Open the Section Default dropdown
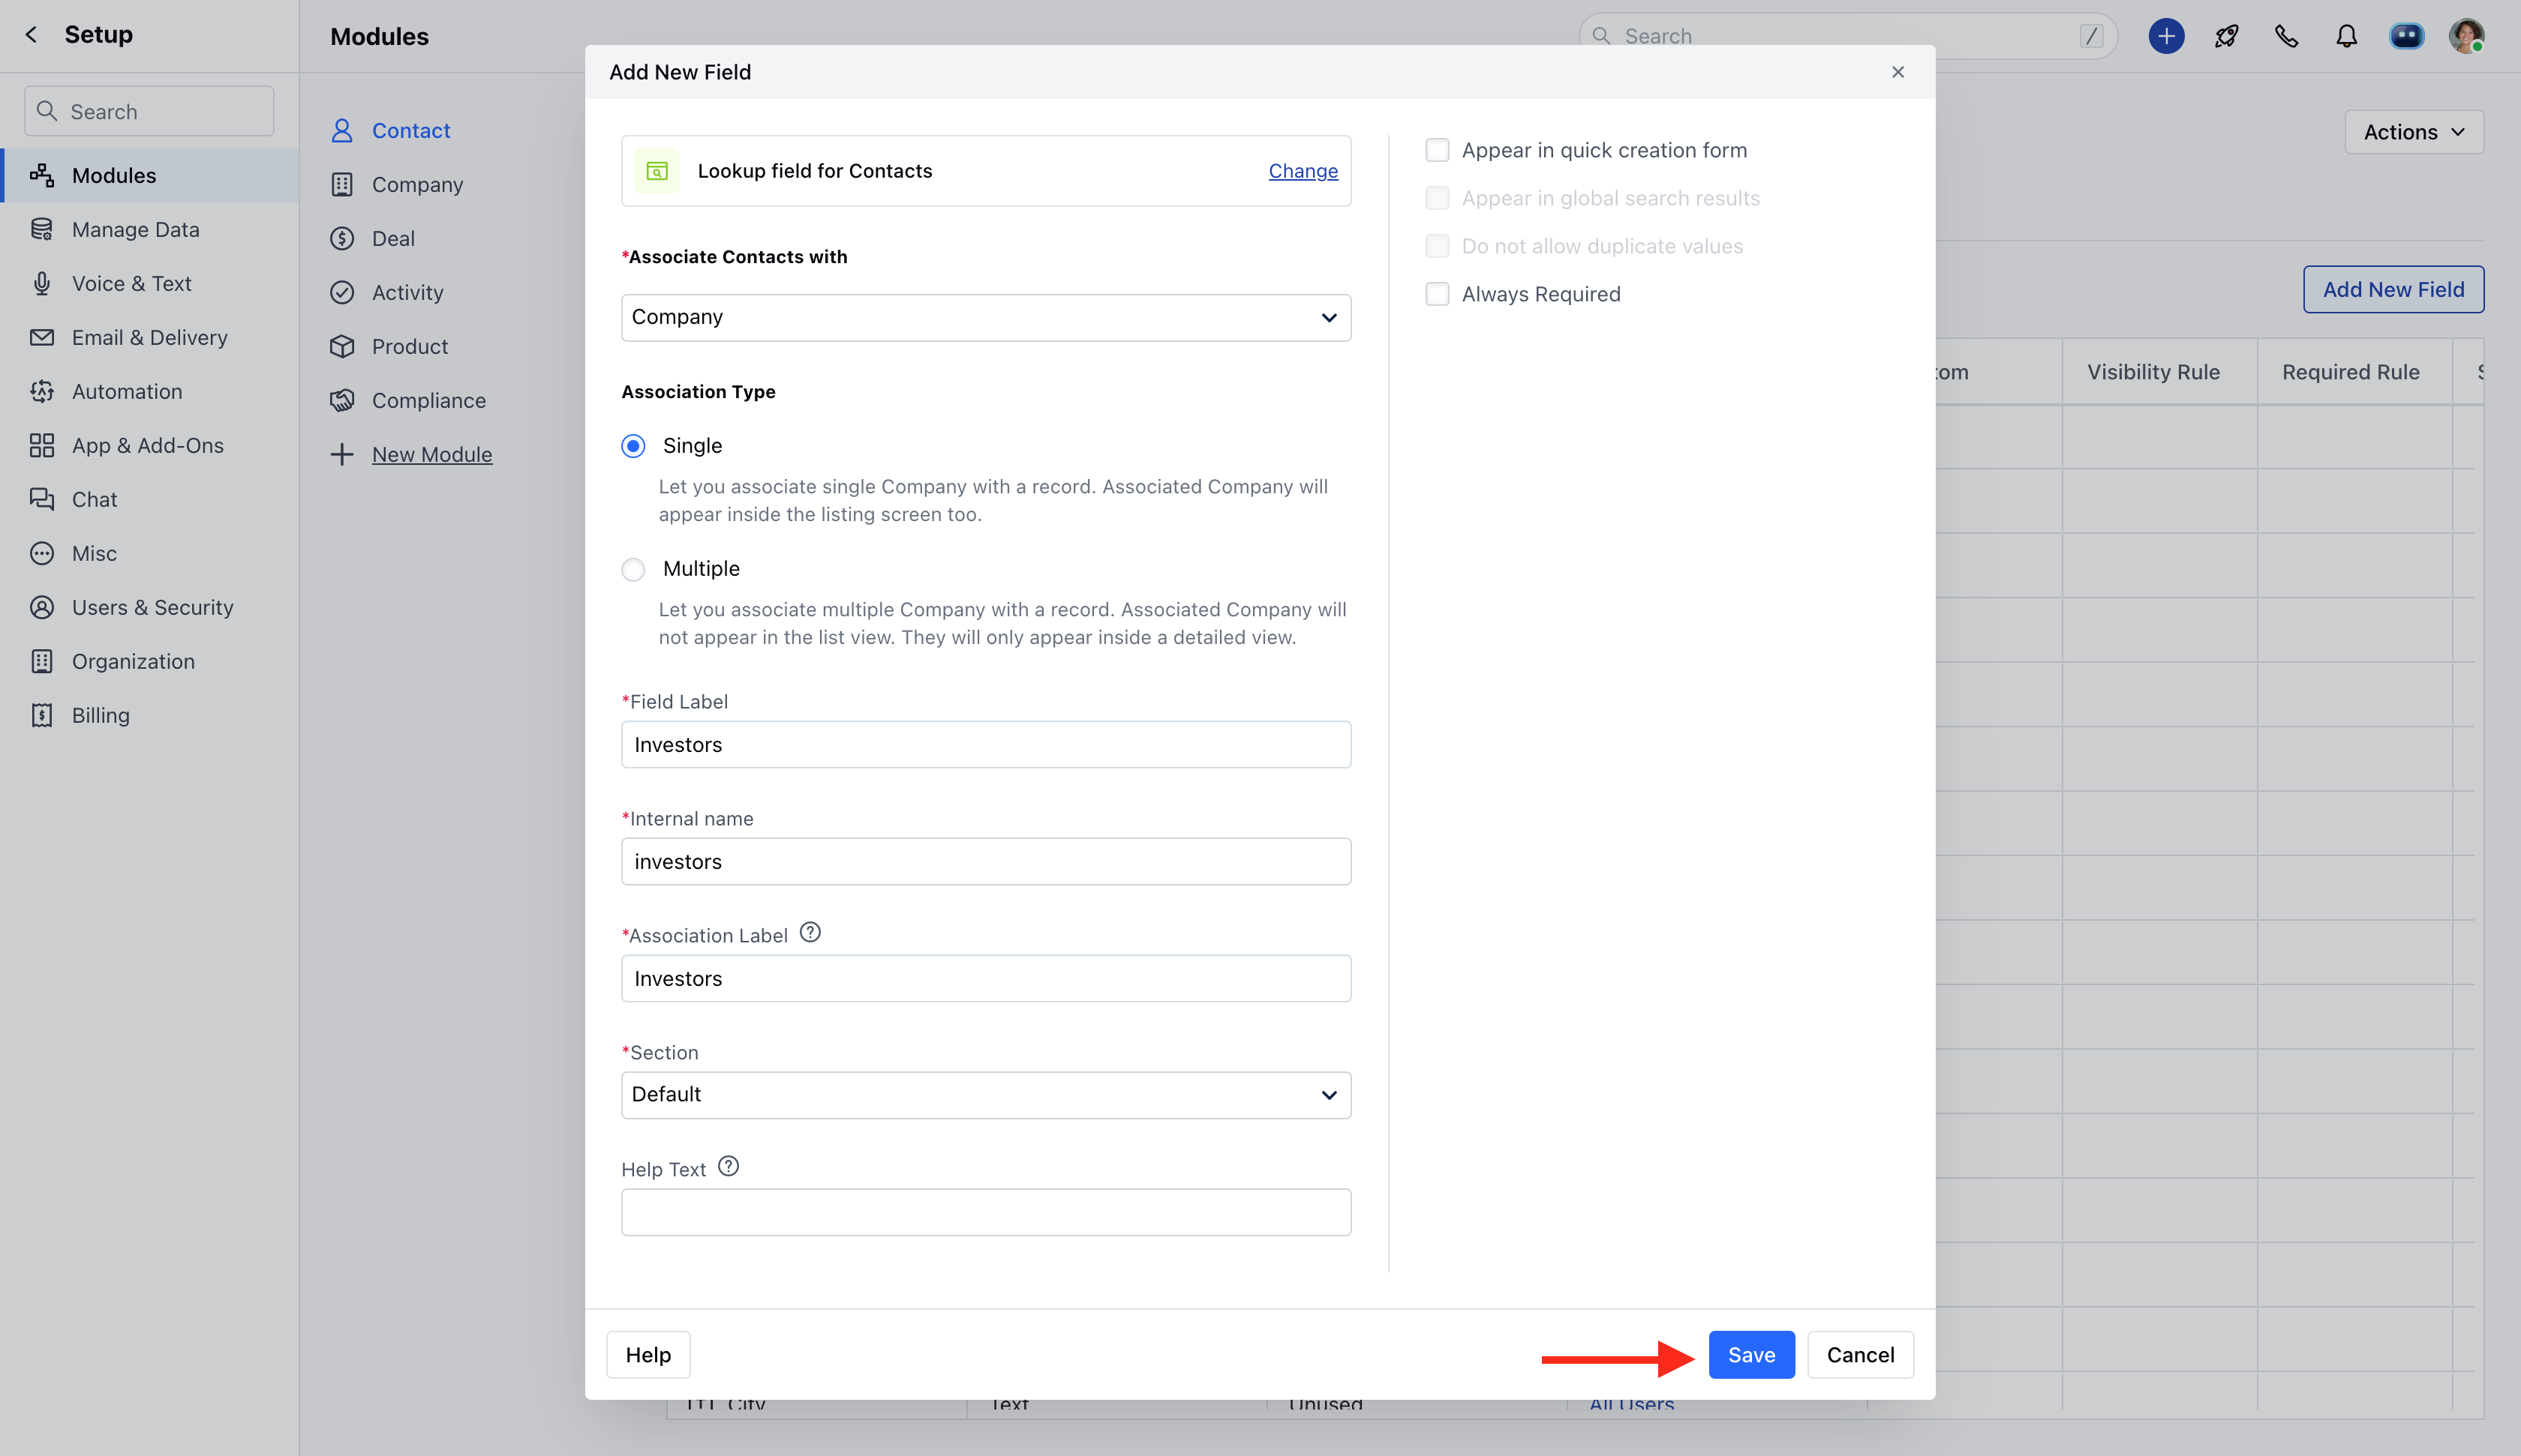The height and width of the screenshot is (1456, 2521). (x=985, y=1094)
